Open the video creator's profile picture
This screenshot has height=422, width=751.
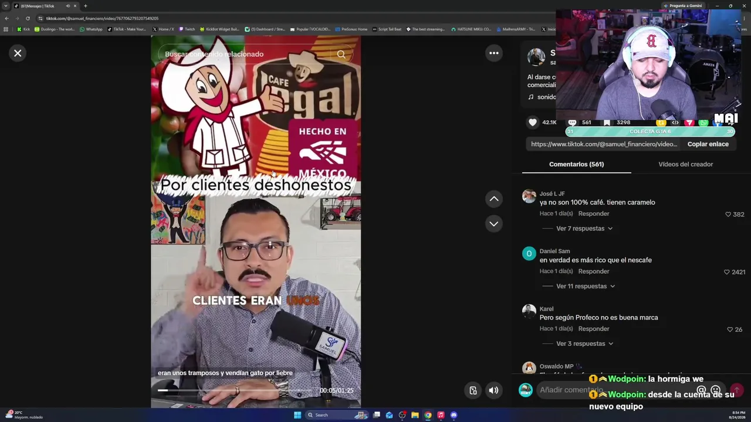point(536,57)
